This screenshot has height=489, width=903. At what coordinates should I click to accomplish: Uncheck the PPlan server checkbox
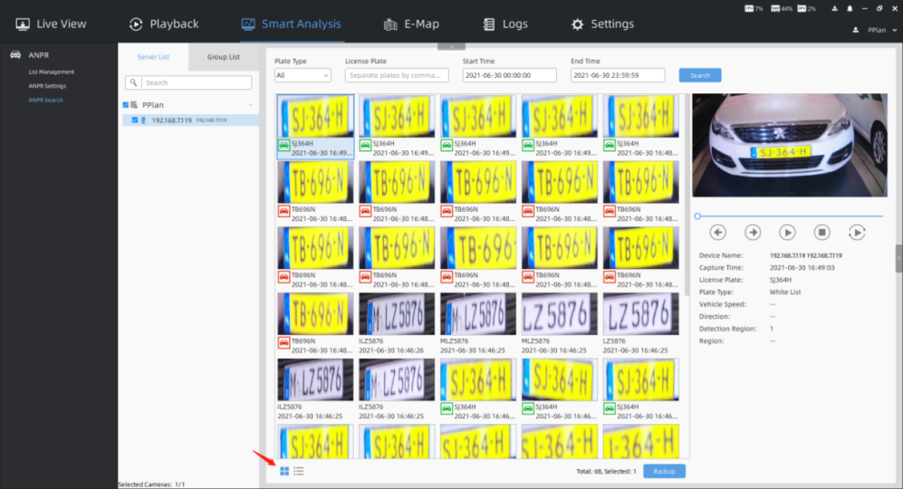126,105
